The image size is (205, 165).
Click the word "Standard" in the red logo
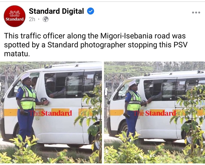pos(15,19)
